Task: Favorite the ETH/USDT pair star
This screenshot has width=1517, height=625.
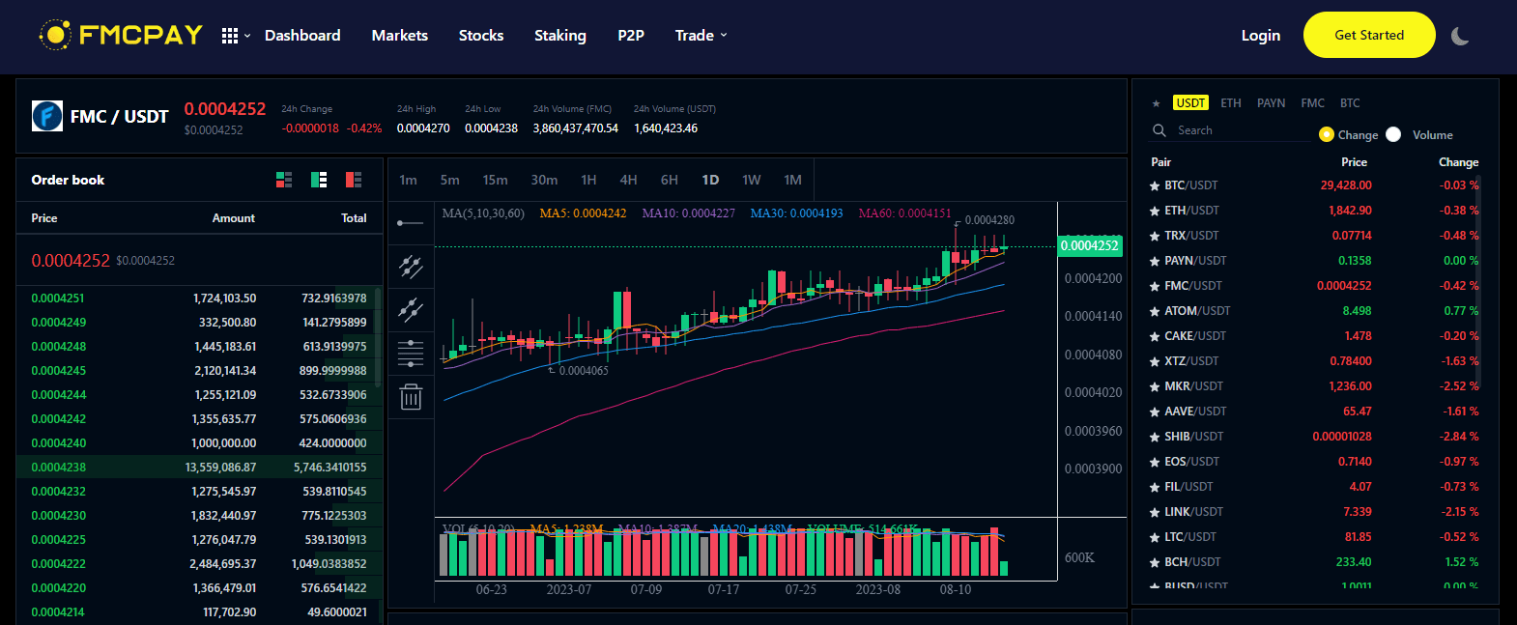Action: coord(1155,211)
